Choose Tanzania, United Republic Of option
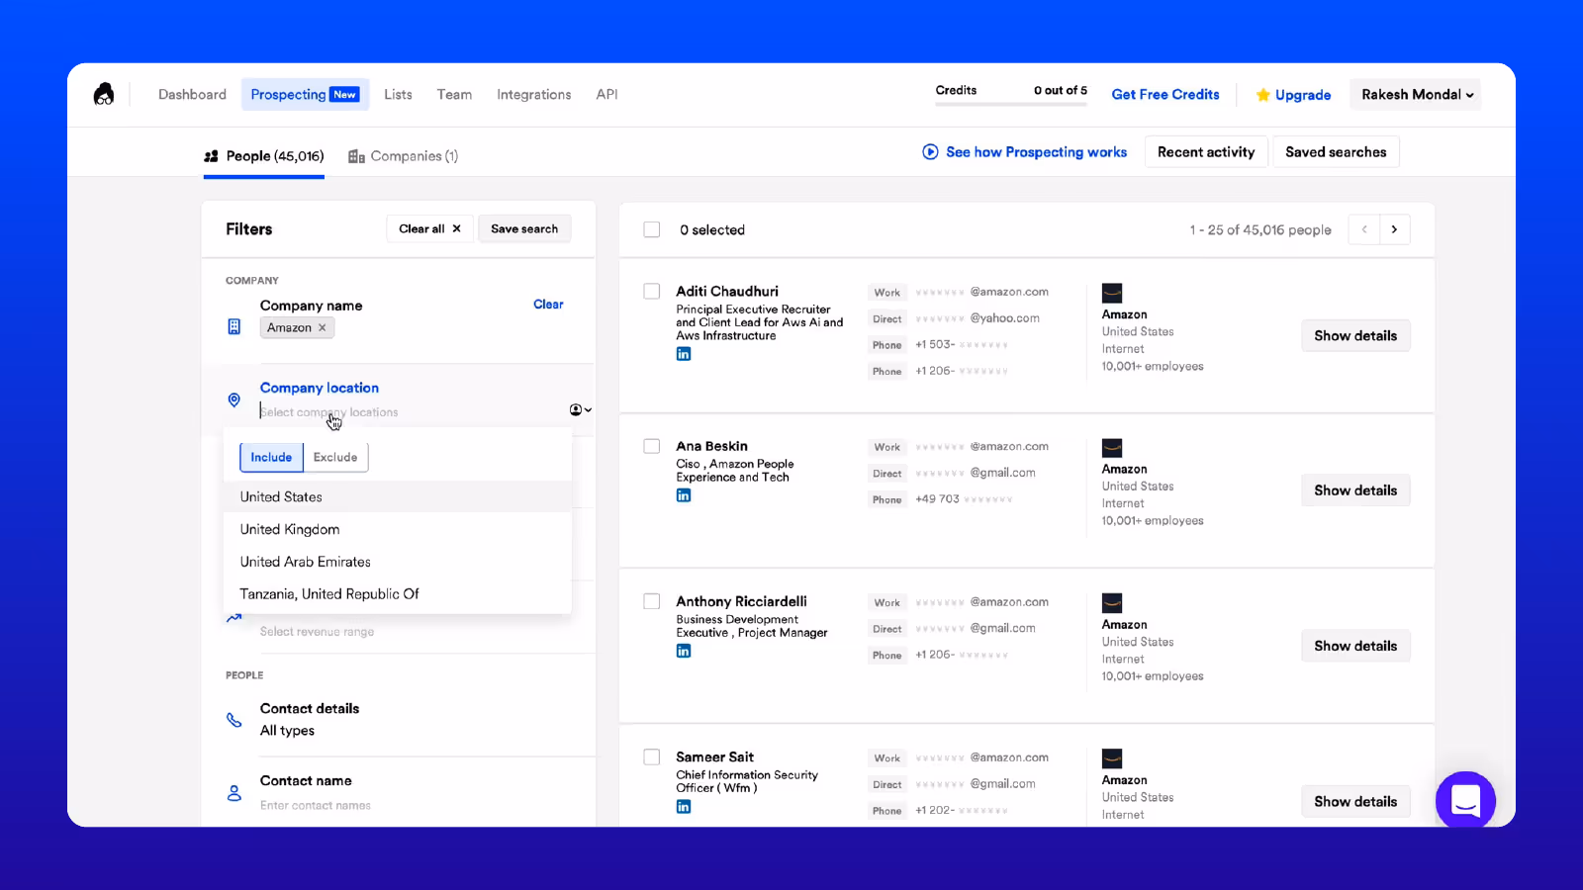The height and width of the screenshot is (890, 1583). (x=398, y=593)
